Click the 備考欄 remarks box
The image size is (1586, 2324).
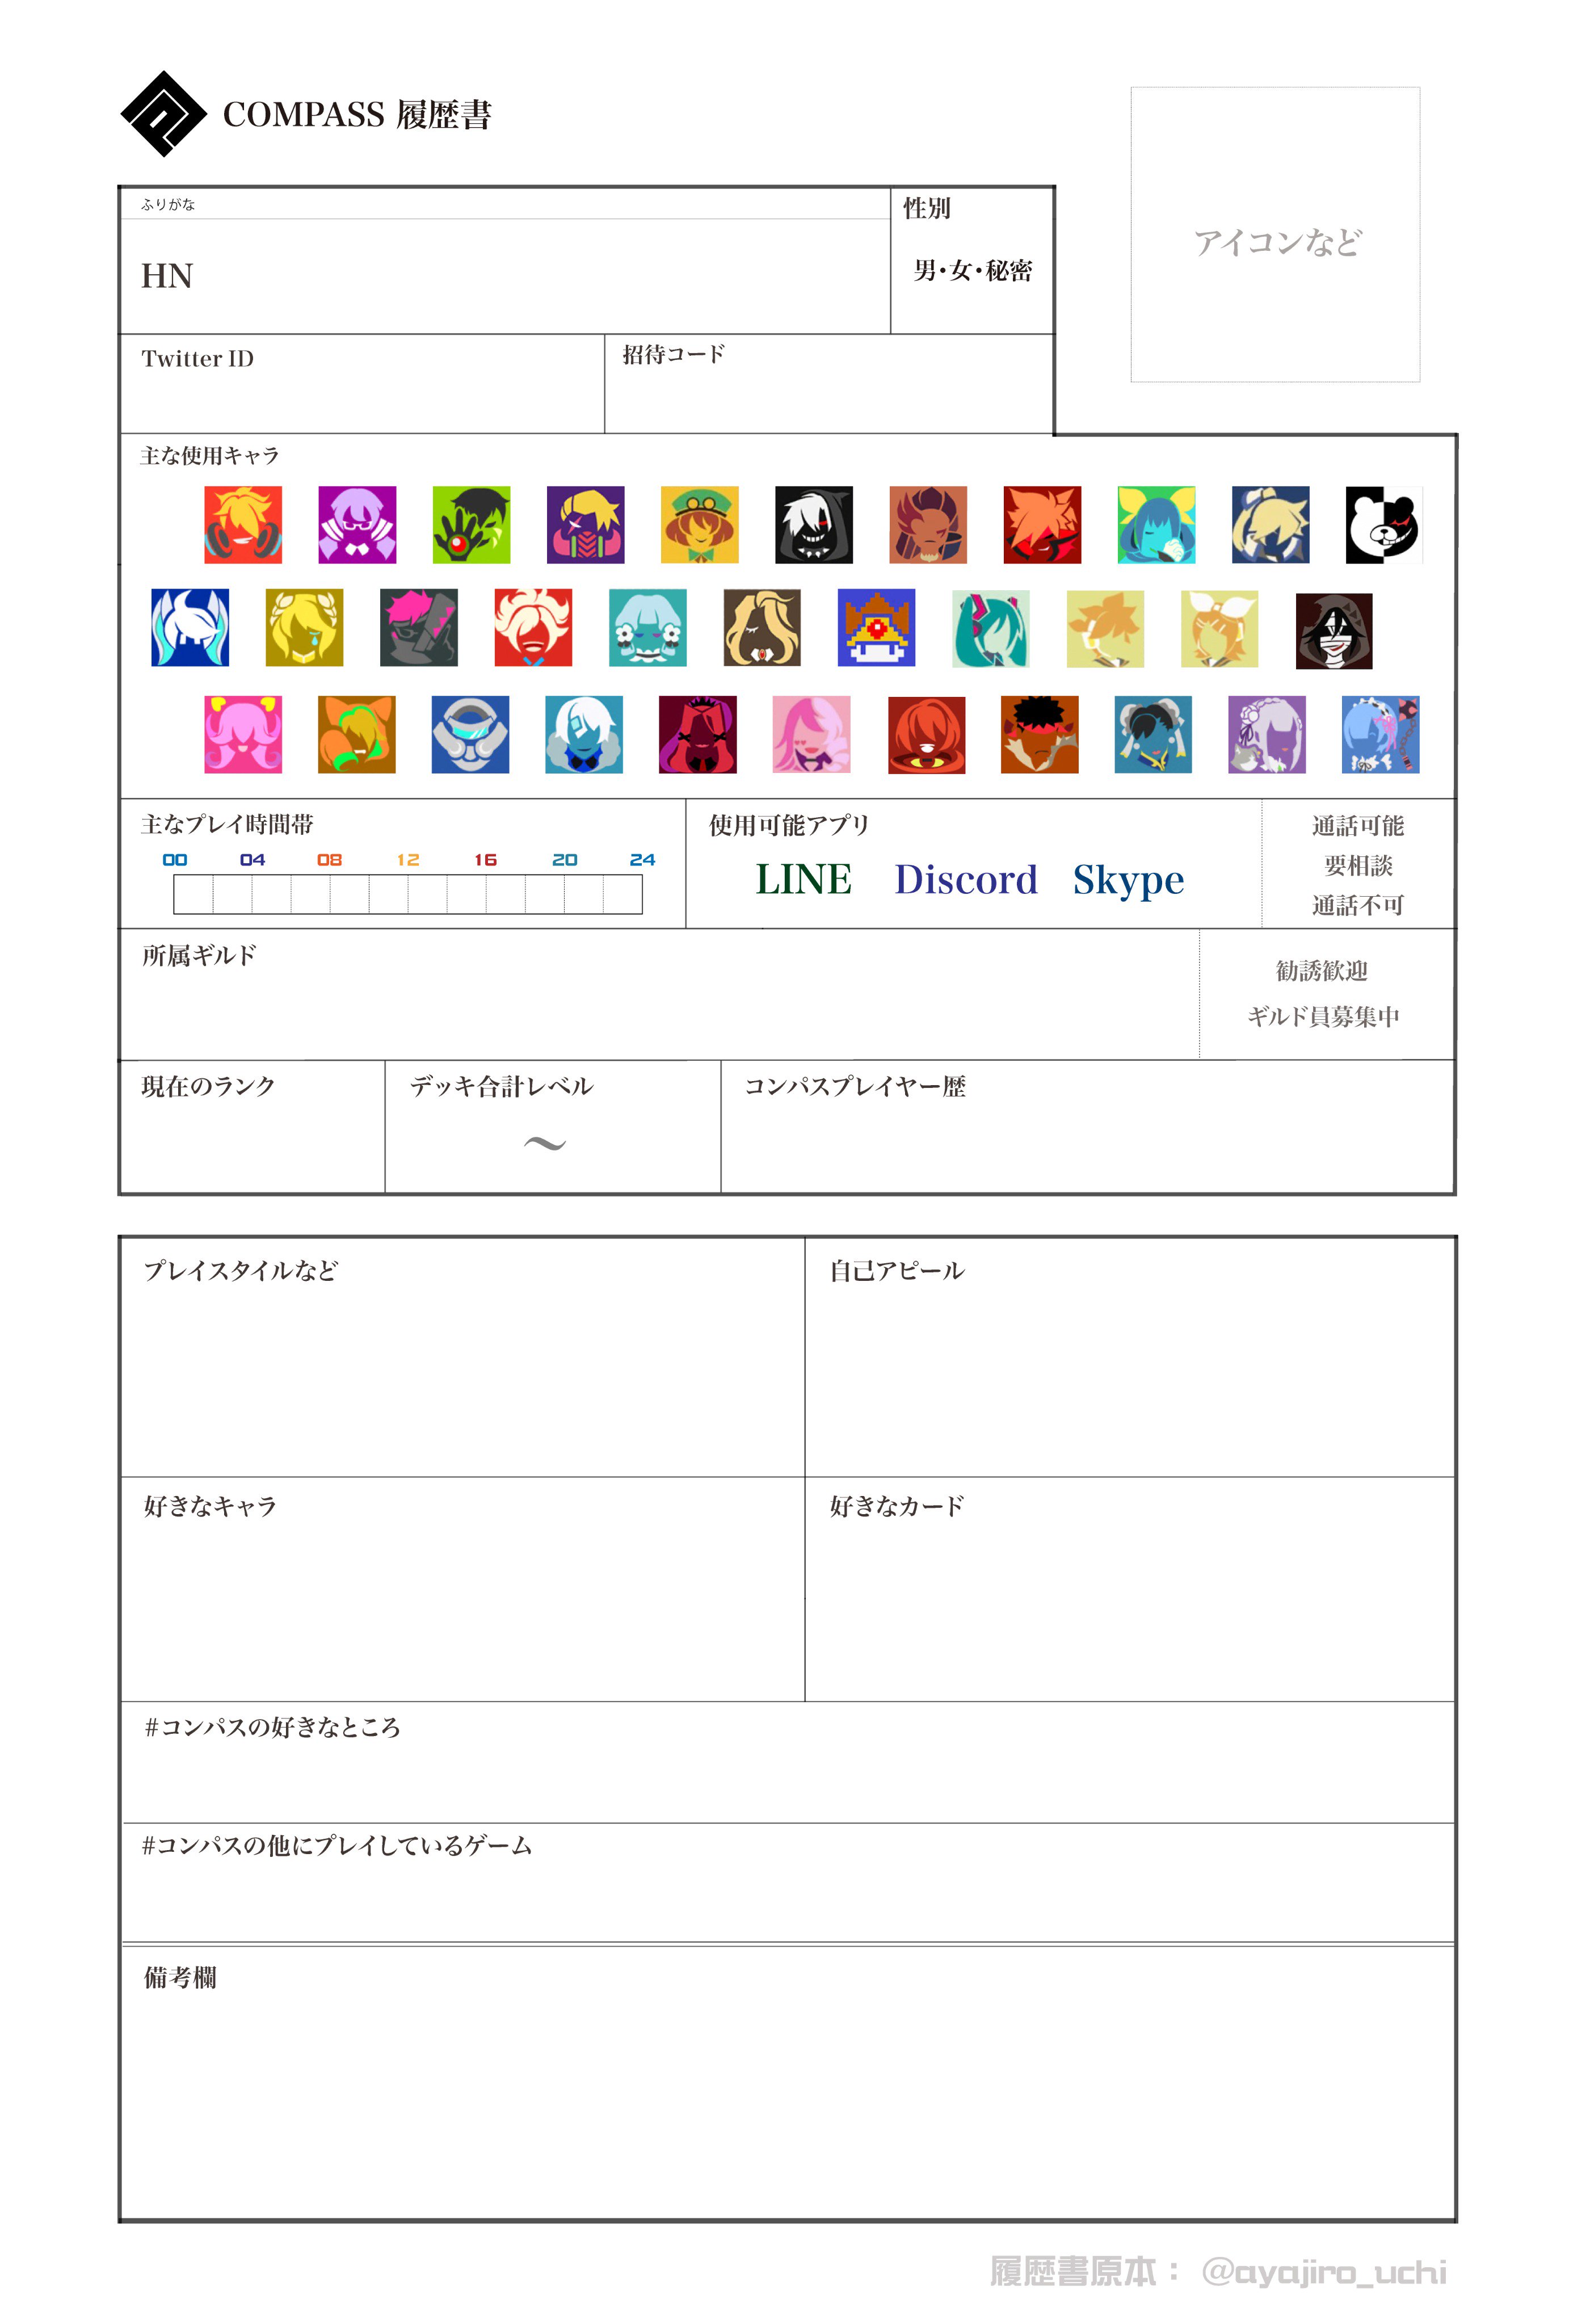coord(788,2082)
